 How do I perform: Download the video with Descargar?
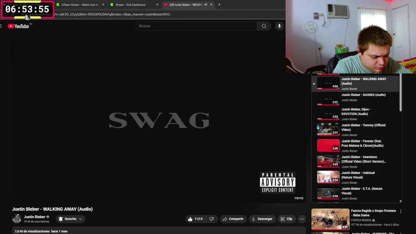pos(262,219)
